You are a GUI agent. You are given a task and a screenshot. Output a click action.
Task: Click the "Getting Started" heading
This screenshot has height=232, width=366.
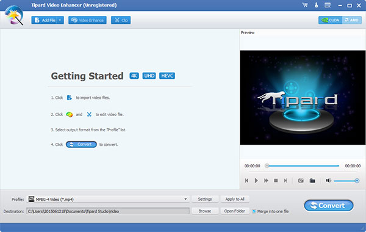87,76
